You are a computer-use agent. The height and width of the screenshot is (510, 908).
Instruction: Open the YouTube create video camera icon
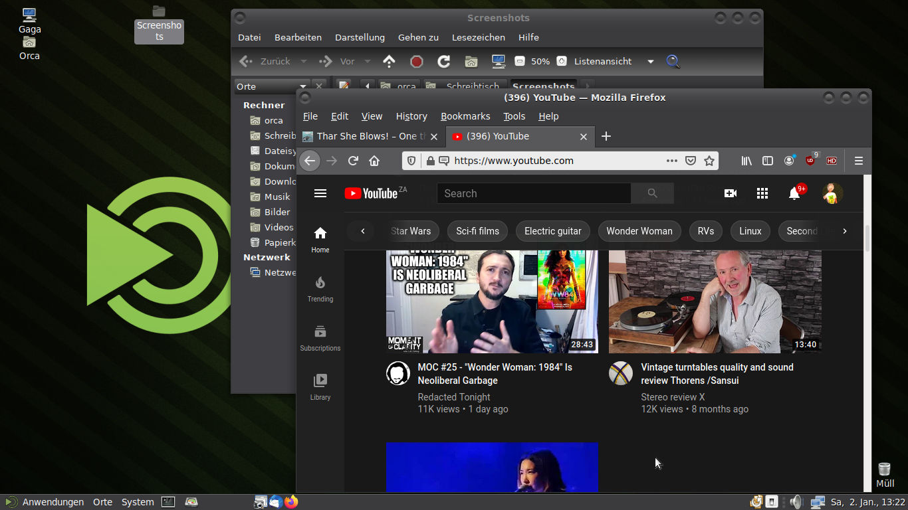click(731, 193)
